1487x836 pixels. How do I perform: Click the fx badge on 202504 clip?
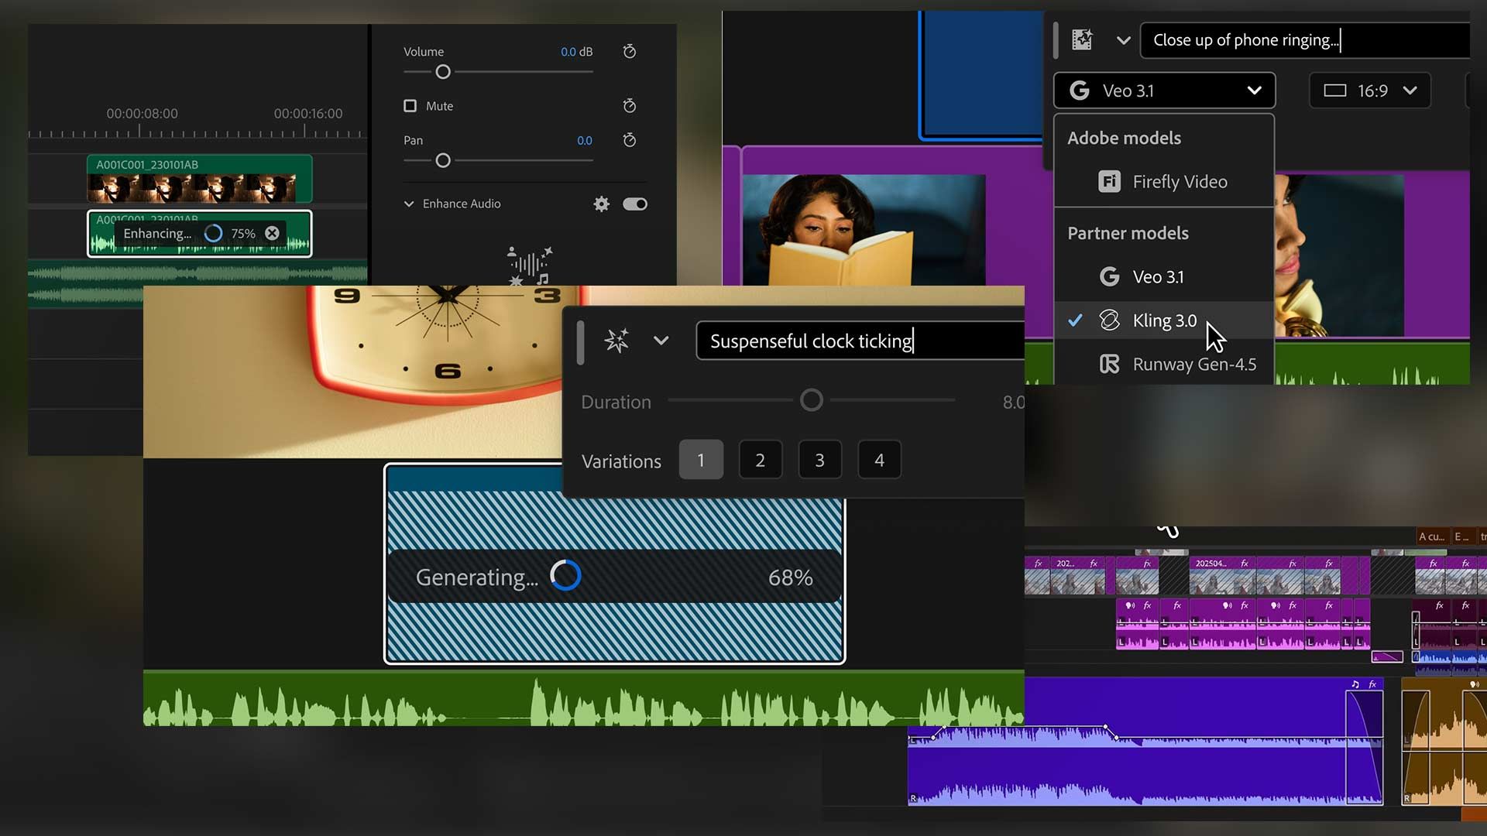(1245, 564)
